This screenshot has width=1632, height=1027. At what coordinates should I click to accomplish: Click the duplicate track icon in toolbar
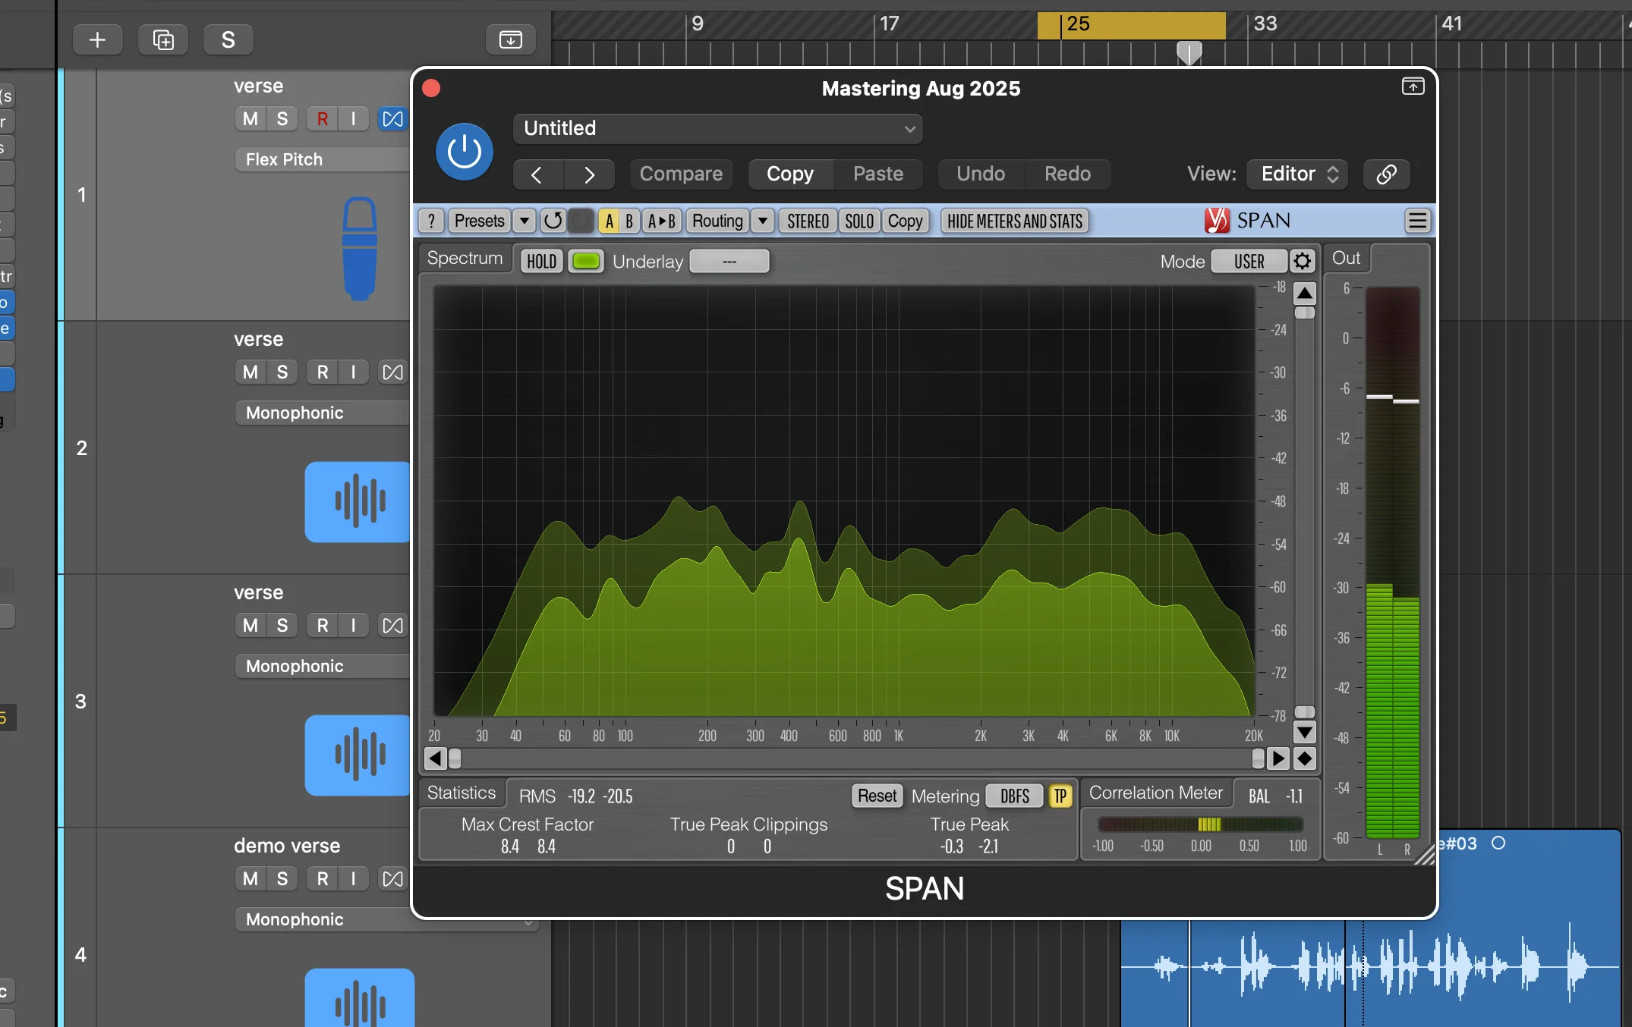(x=162, y=39)
